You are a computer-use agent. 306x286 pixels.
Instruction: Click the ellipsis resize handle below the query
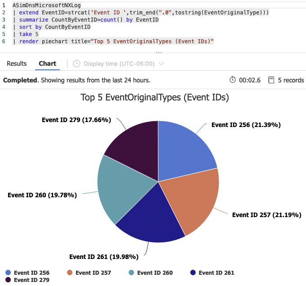(158, 52)
